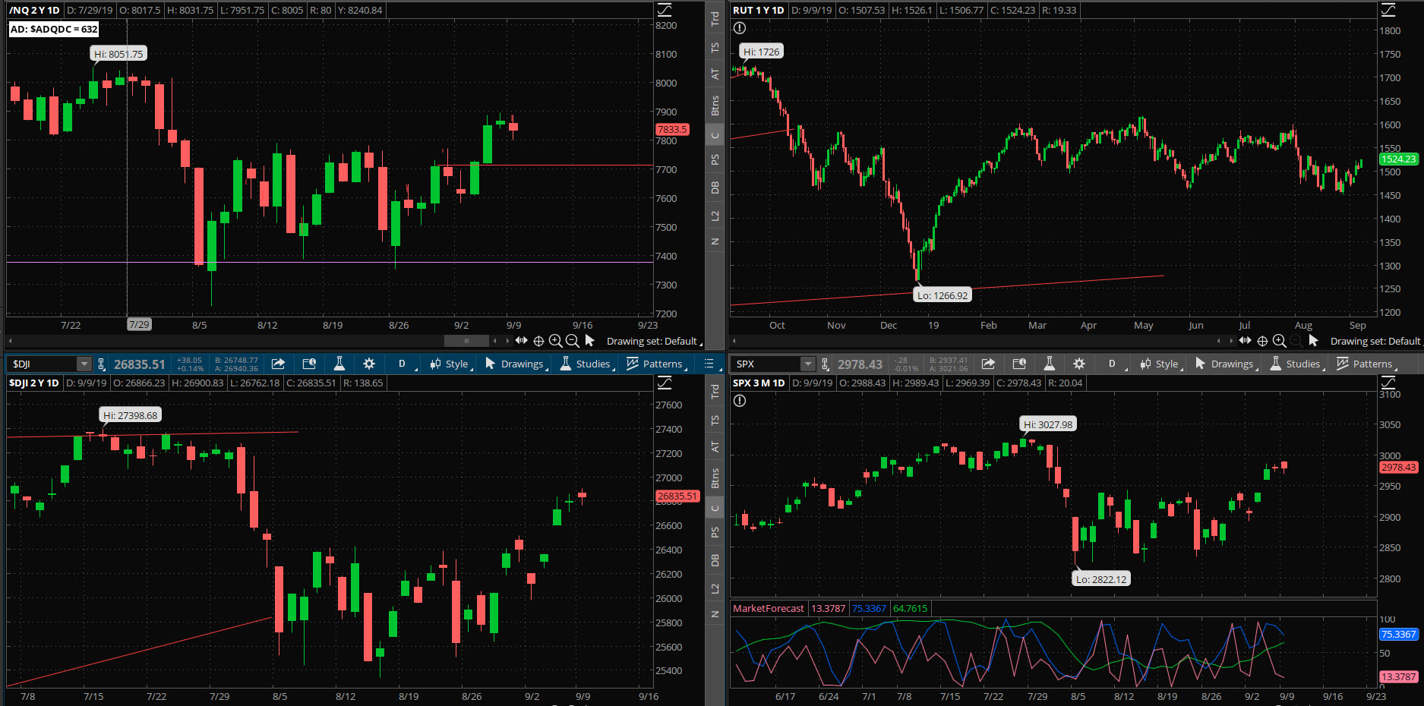Zoom in on the /NQ chart
The height and width of the screenshot is (706, 1424).
pos(555,341)
